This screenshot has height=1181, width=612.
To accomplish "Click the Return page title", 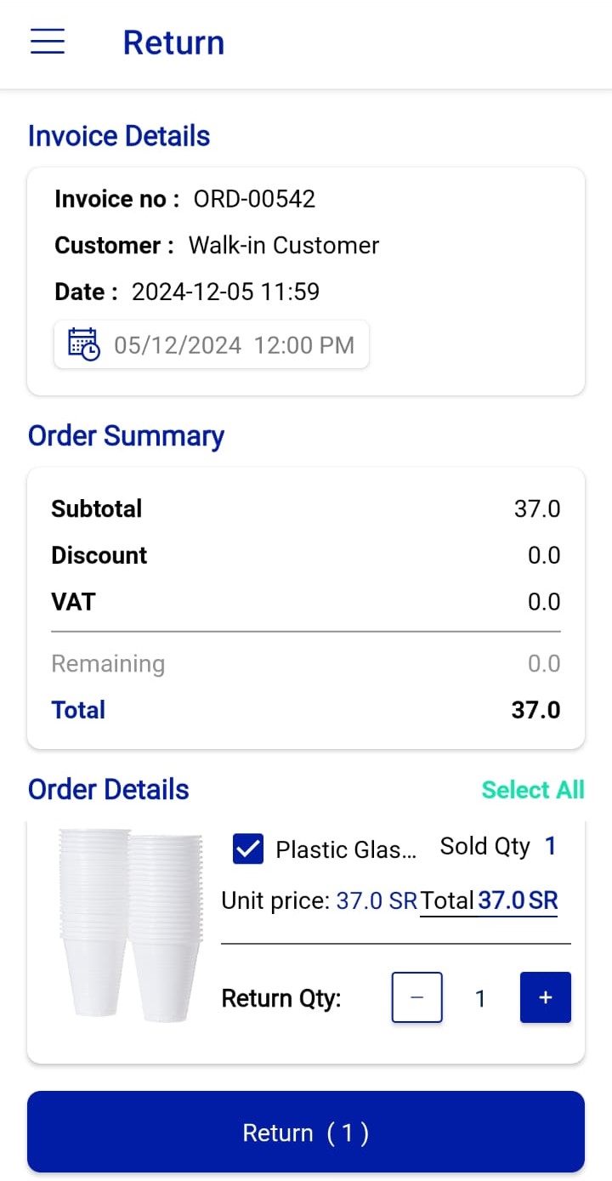I will click(173, 43).
